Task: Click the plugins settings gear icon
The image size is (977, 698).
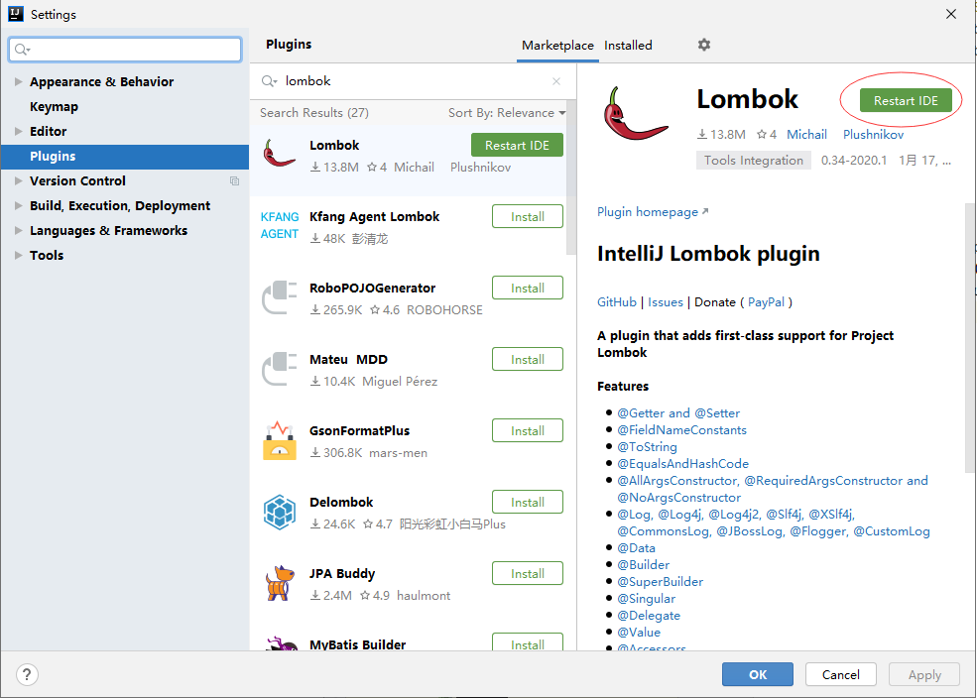Action: [704, 45]
